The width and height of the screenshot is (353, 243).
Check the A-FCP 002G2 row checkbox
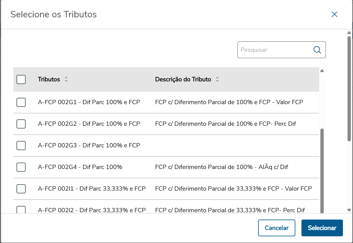pos(21,124)
